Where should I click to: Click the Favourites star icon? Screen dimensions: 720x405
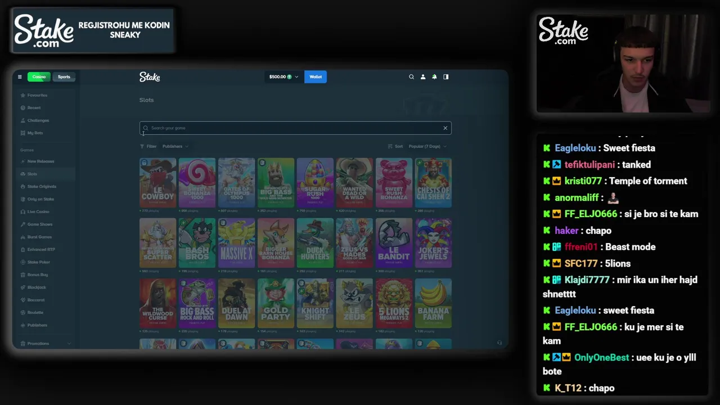click(x=23, y=96)
